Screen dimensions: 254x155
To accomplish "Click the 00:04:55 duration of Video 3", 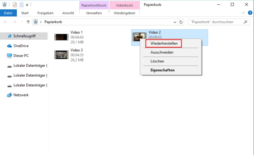I will pyautogui.click(x=77, y=55).
